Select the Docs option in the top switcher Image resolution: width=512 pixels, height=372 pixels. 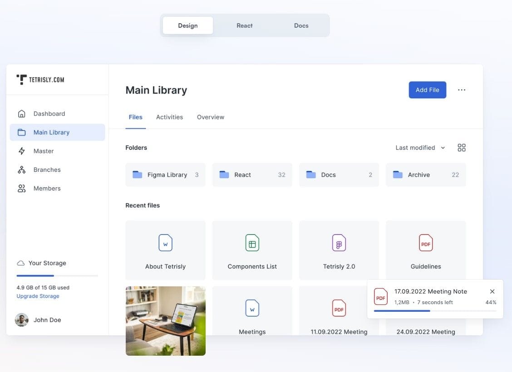[301, 25]
